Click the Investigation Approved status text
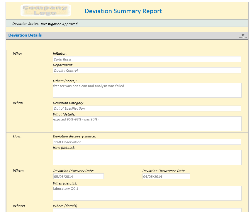 pyautogui.click(x=59, y=24)
